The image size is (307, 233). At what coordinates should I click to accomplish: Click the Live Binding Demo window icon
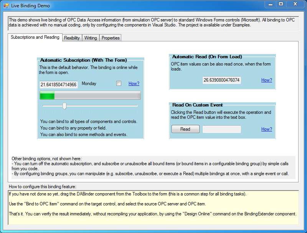(x=6, y=6)
